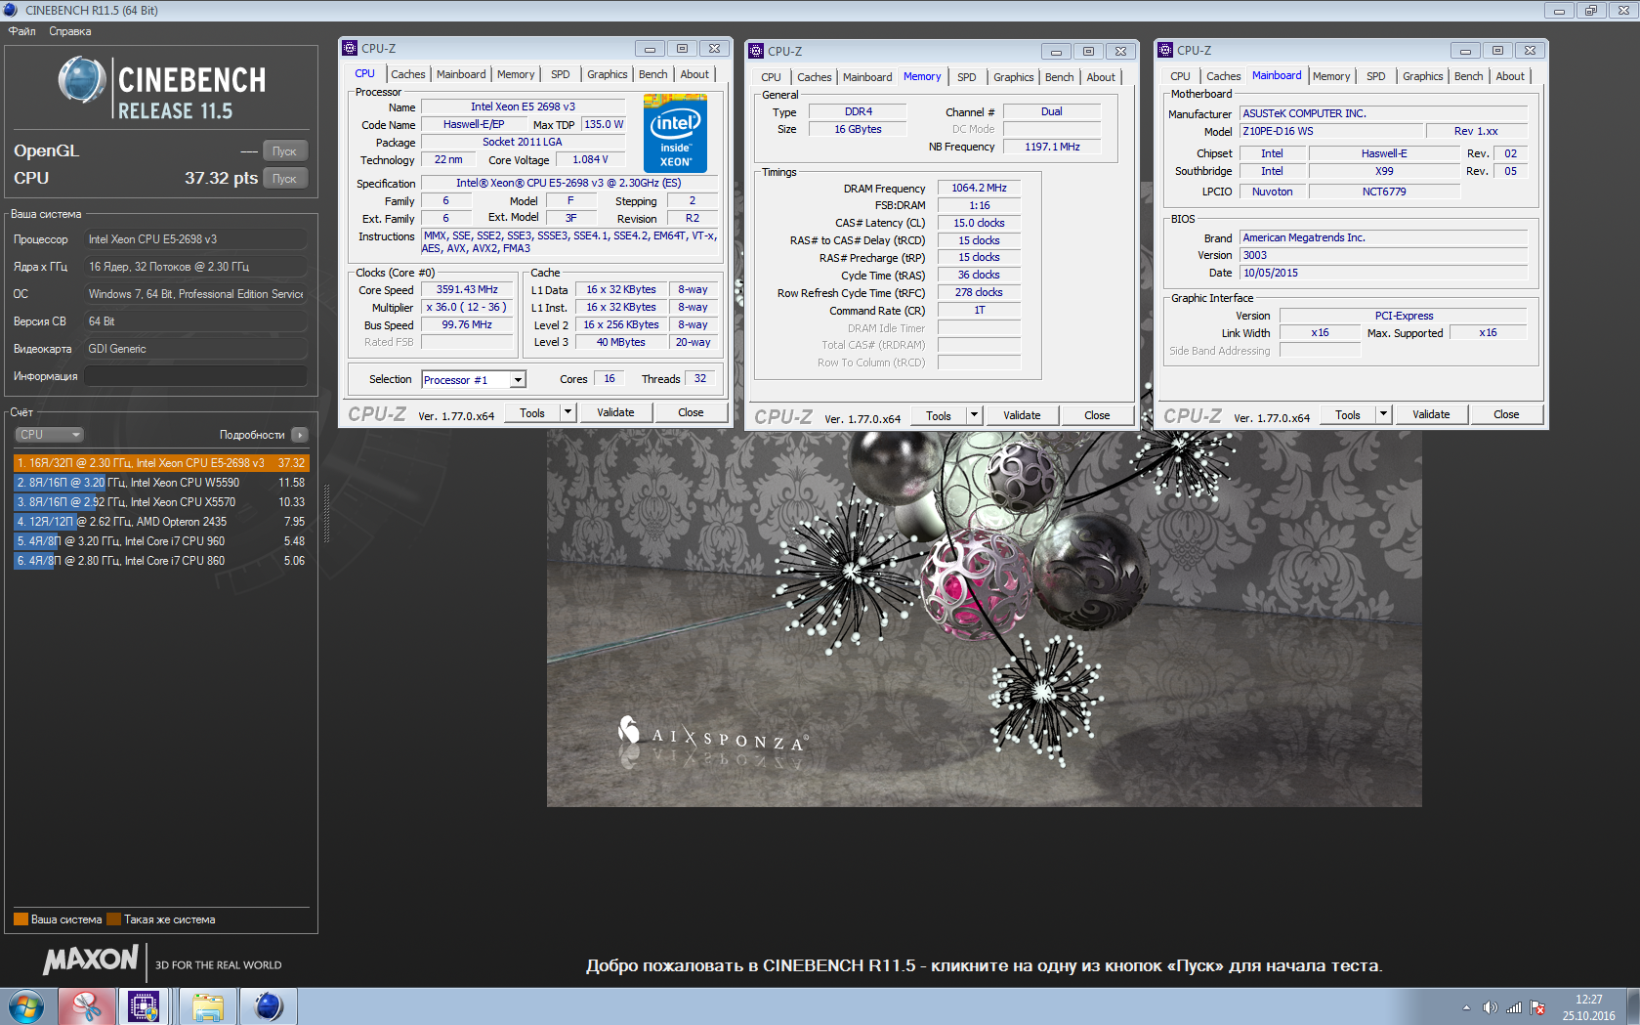Click the volume speaker tray icon
This screenshot has width=1640, height=1025.
tap(1490, 1007)
